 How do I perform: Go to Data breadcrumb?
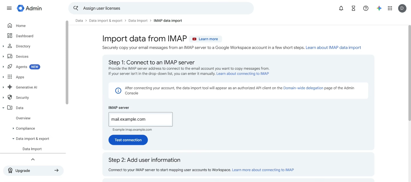(x=79, y=21)
